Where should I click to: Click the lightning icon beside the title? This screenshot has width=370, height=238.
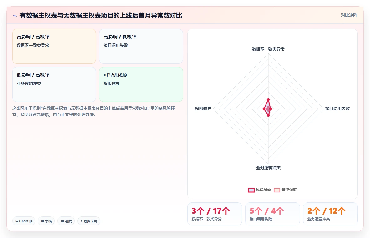click(x=15, y=16)
